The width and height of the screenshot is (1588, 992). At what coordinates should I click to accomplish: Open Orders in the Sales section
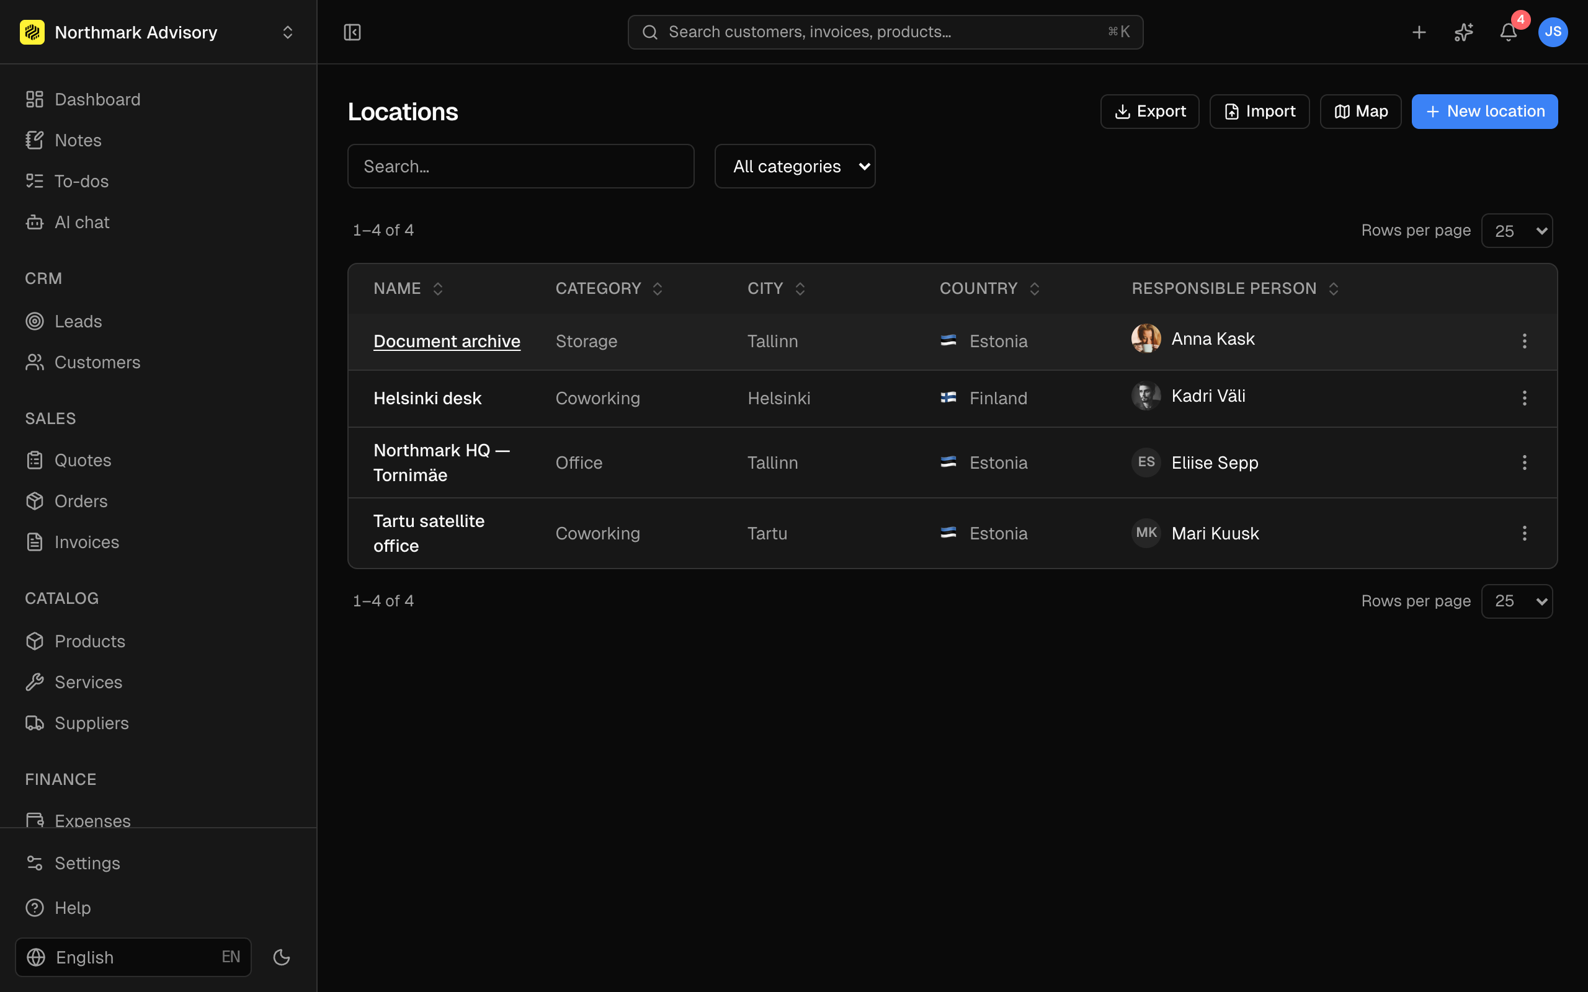click(x=158, y=501)
